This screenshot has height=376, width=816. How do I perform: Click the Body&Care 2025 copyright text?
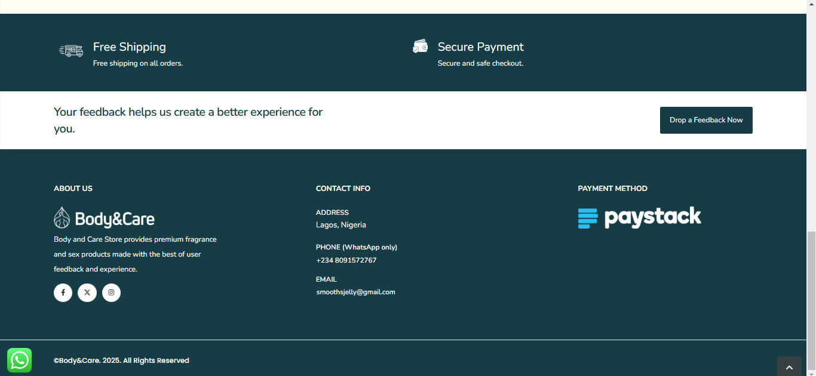coord(121,360)
